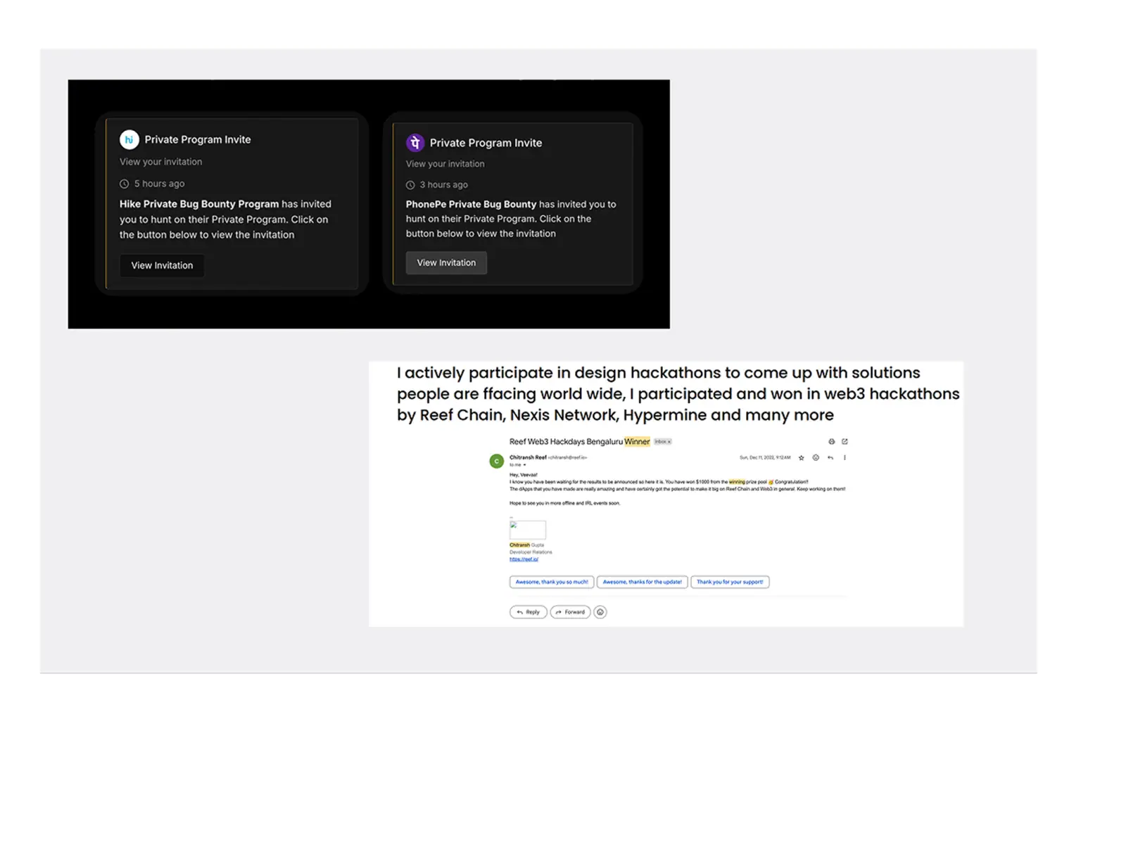Click 'PhonePe Private Bug Bounty' bold text
Image resolution: width=1126 pixels, height=852 pixels.
pyautogui.click(x=471, y=204)
